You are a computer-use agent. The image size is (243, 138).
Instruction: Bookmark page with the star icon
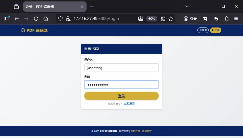click(171, 19)
